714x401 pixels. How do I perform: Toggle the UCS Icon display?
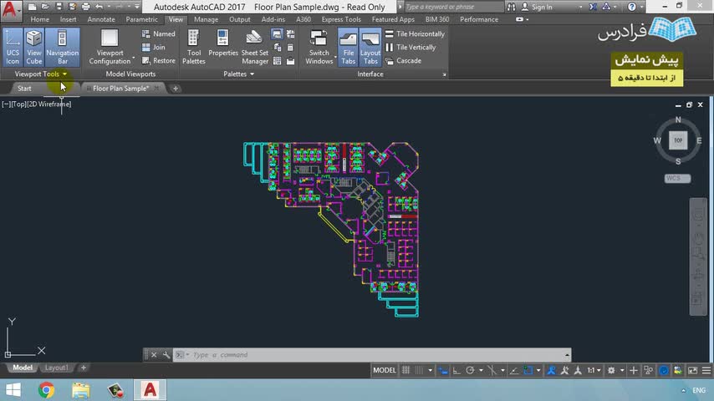13,47
